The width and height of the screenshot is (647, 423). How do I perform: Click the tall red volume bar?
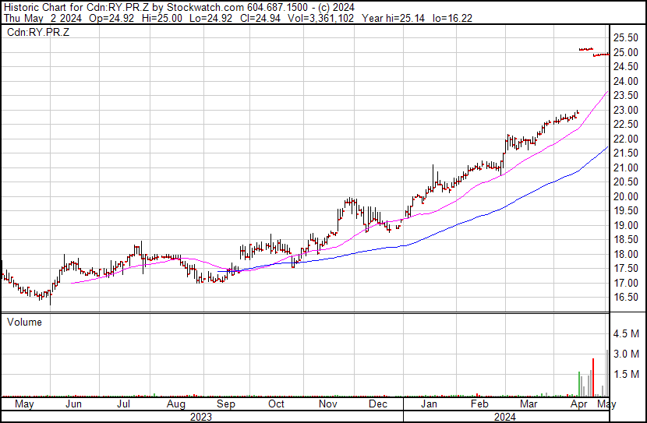tap(593, 378)
